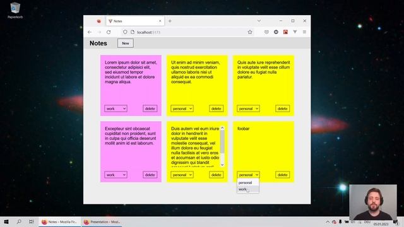The image size is (404, 227).
Task: Click the localhost address bar
Action: coord(187,32)
